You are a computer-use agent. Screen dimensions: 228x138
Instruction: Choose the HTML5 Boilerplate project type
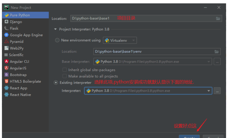point(25,82)
